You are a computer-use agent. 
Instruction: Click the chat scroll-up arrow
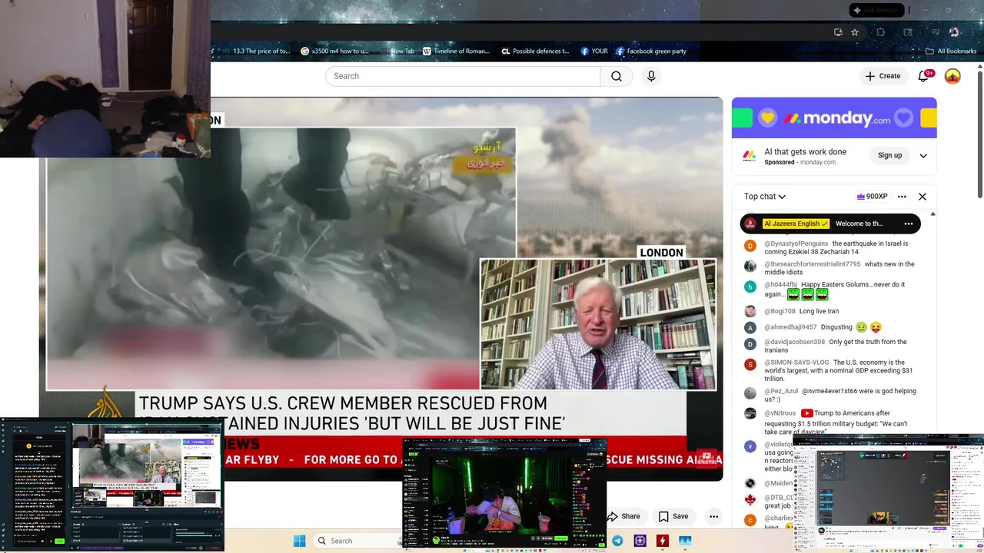933,214
